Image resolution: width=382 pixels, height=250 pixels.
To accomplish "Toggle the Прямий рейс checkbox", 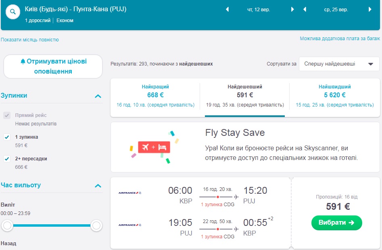I will [x=7, y=115].
